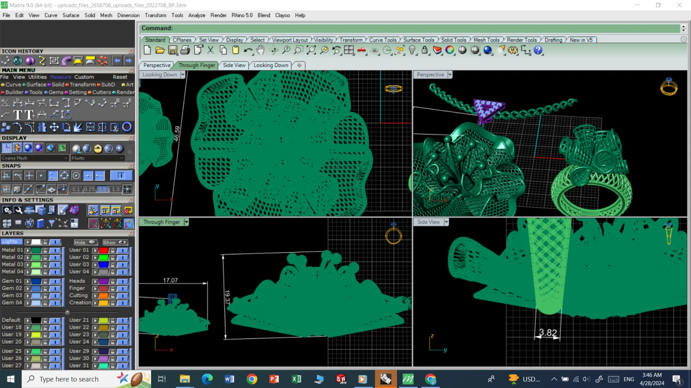Click Reset in the Main Menu panel
691x388 pixels.
click(x=120, y=77)
